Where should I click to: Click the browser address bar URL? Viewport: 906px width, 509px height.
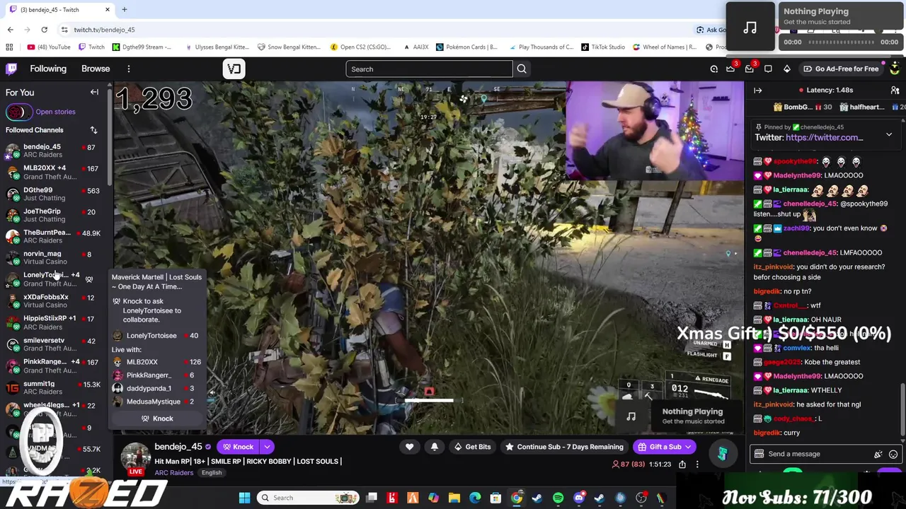click(104, 30)
